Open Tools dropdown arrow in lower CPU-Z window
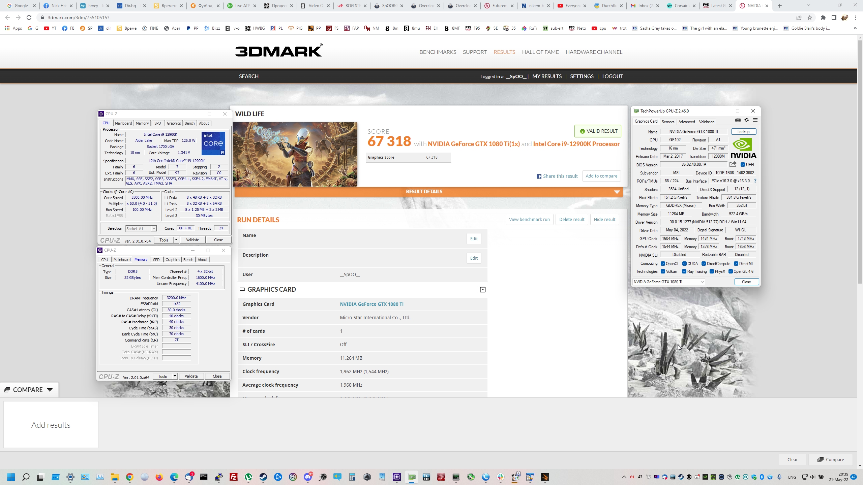The image size is (863, 485). 175,376
